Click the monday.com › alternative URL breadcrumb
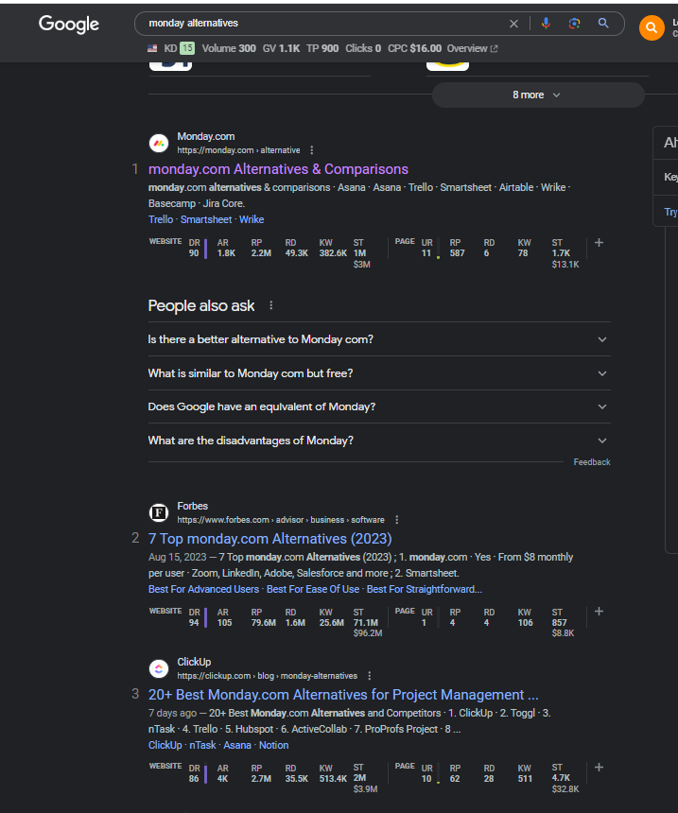This screenshot has width=678, height=813. 238,150
